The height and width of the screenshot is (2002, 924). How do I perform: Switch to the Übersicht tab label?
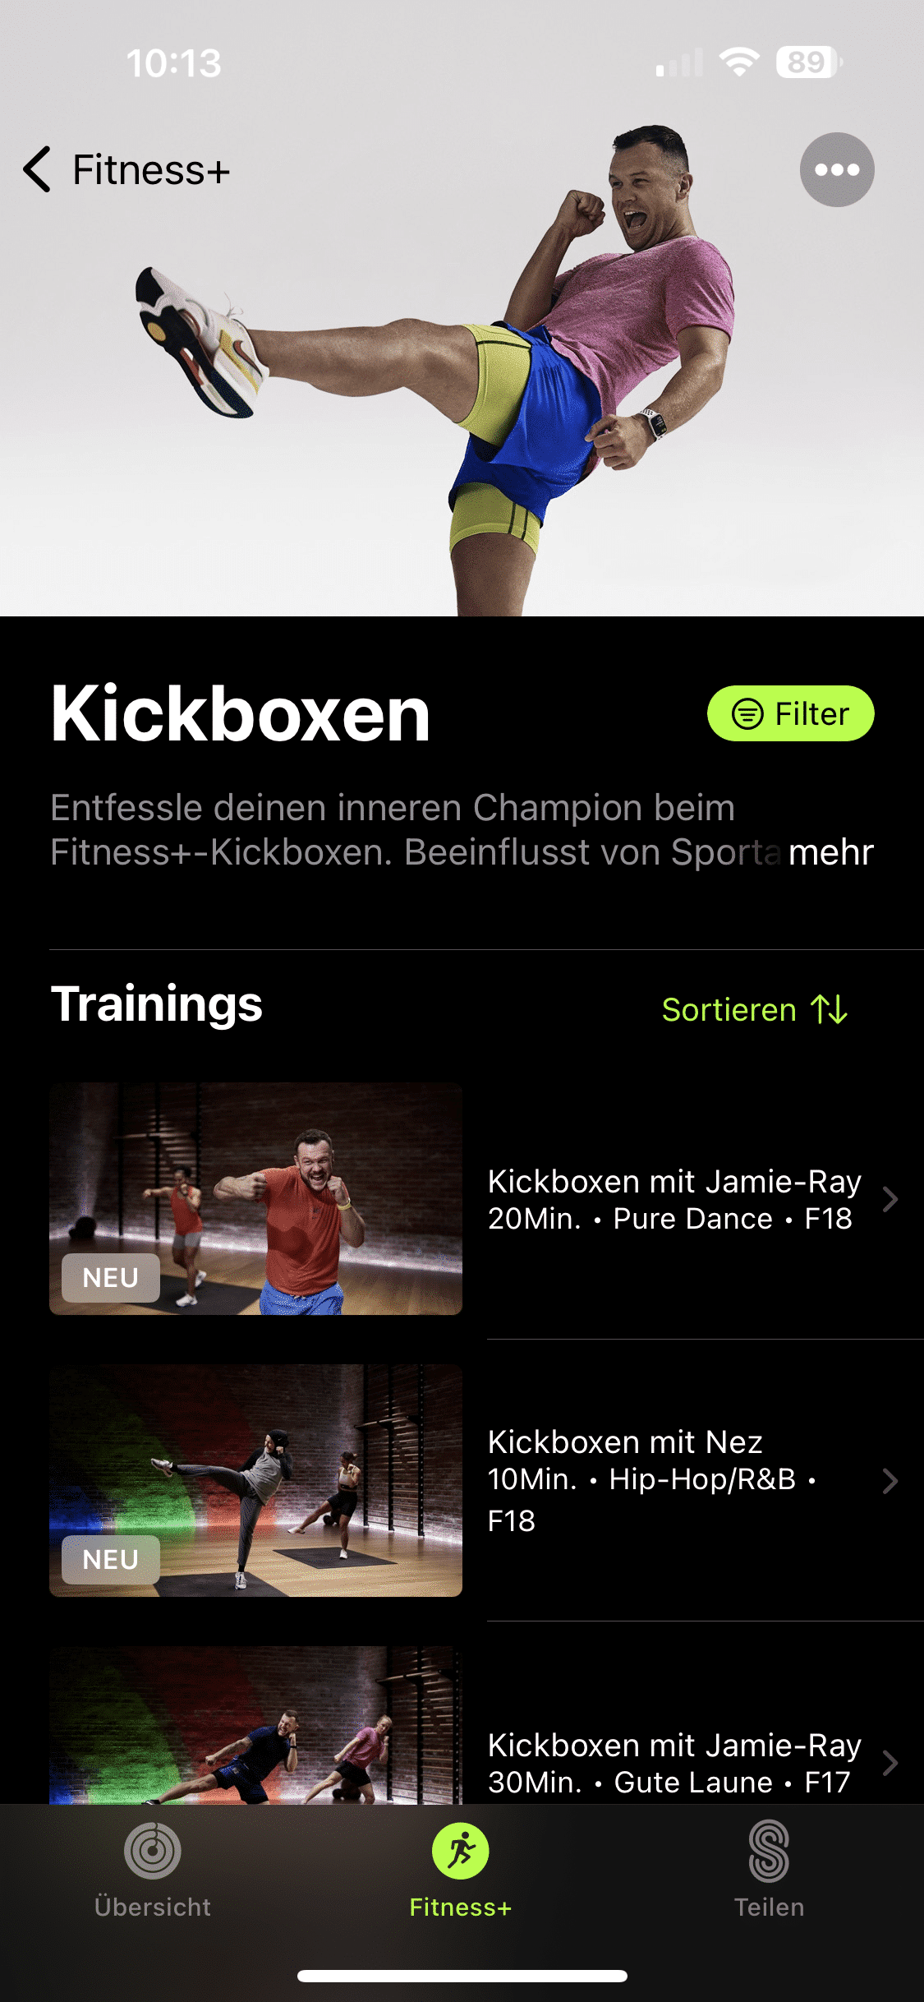point(153,1907)
